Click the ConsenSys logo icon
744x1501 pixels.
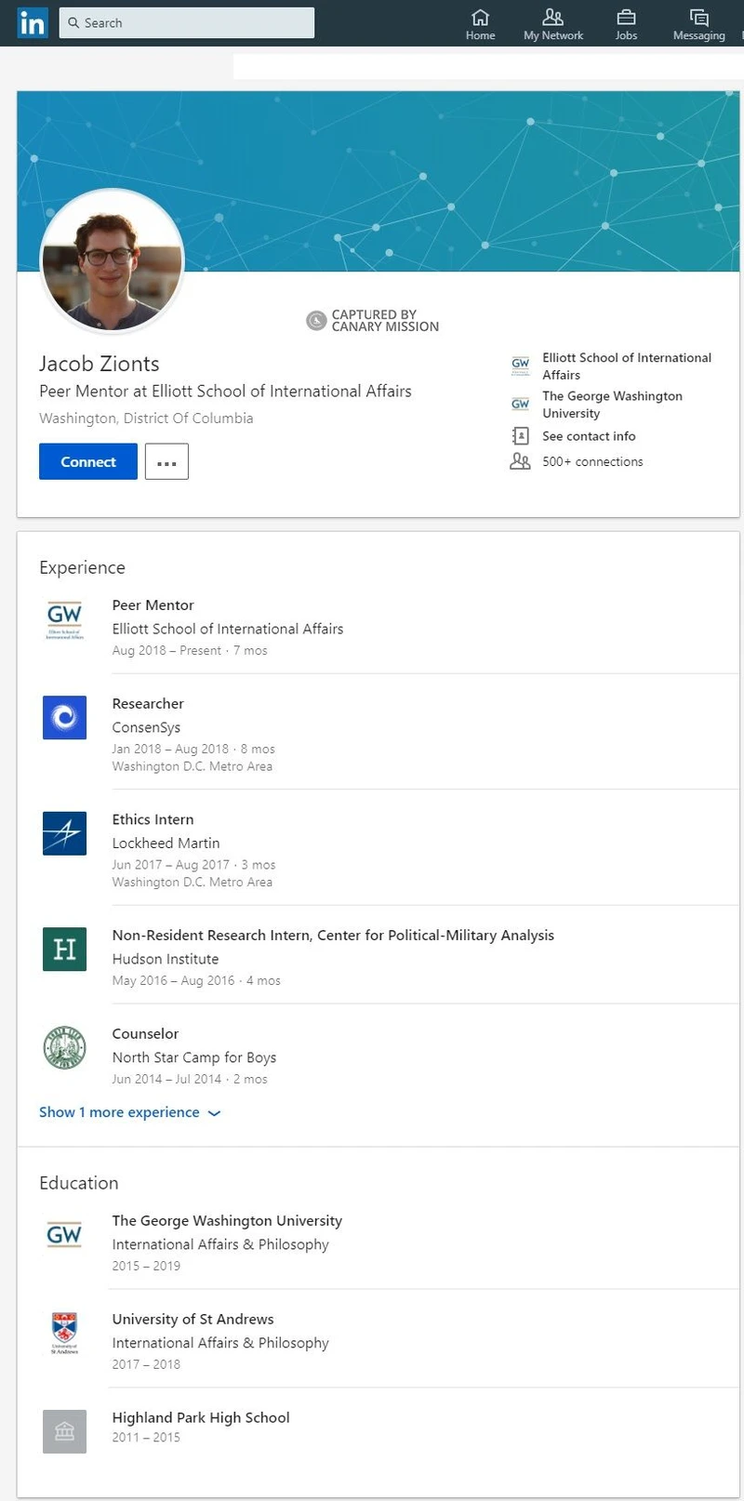(x=64, y=718)
